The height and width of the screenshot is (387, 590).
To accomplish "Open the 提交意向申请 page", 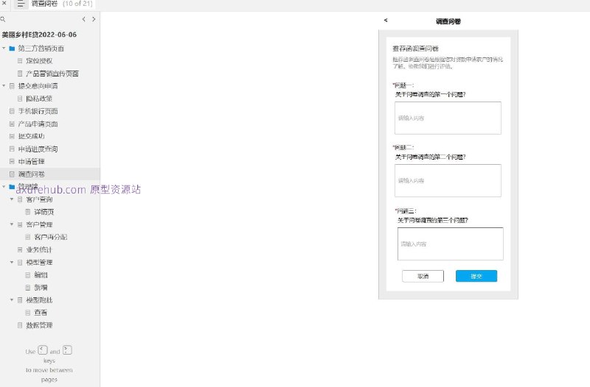I will pyautogui.click(x=38, y=86).
